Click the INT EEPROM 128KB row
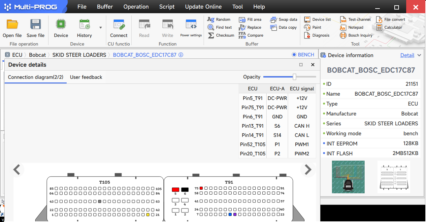 (x=370, y=143)
